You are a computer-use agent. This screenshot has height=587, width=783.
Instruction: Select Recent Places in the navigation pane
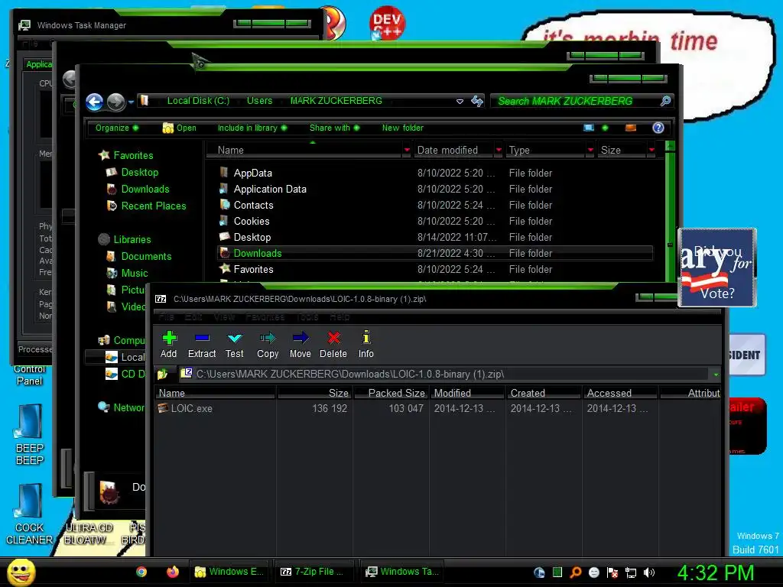146,206
